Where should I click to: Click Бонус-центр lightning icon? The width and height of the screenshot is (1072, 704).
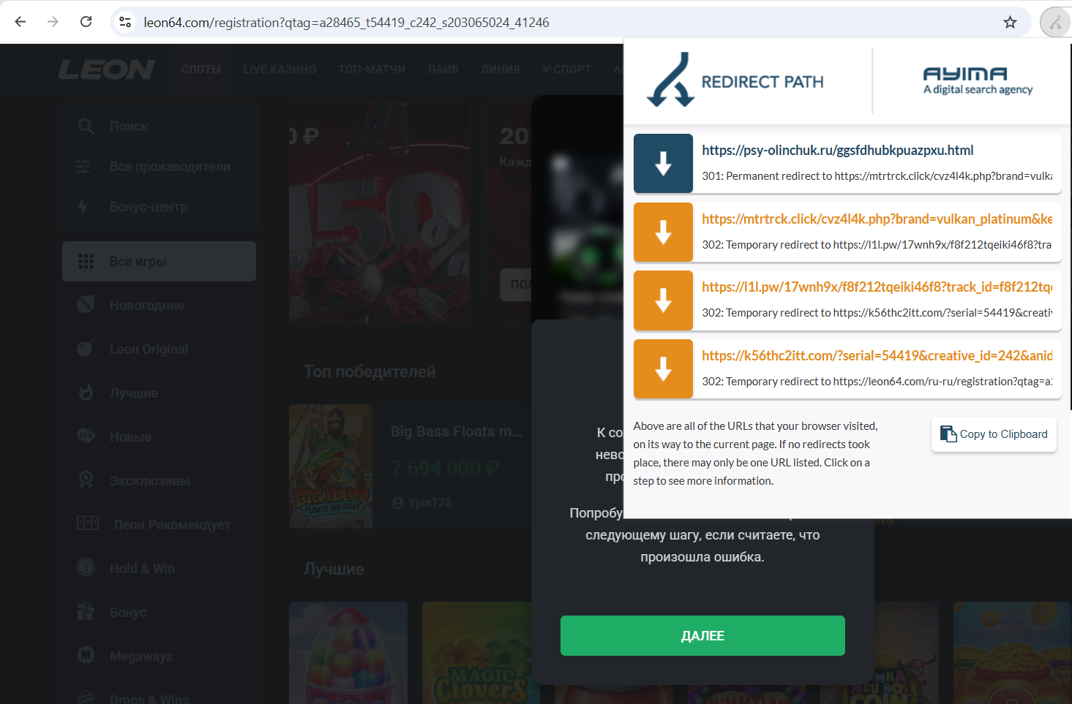point(83,207)
